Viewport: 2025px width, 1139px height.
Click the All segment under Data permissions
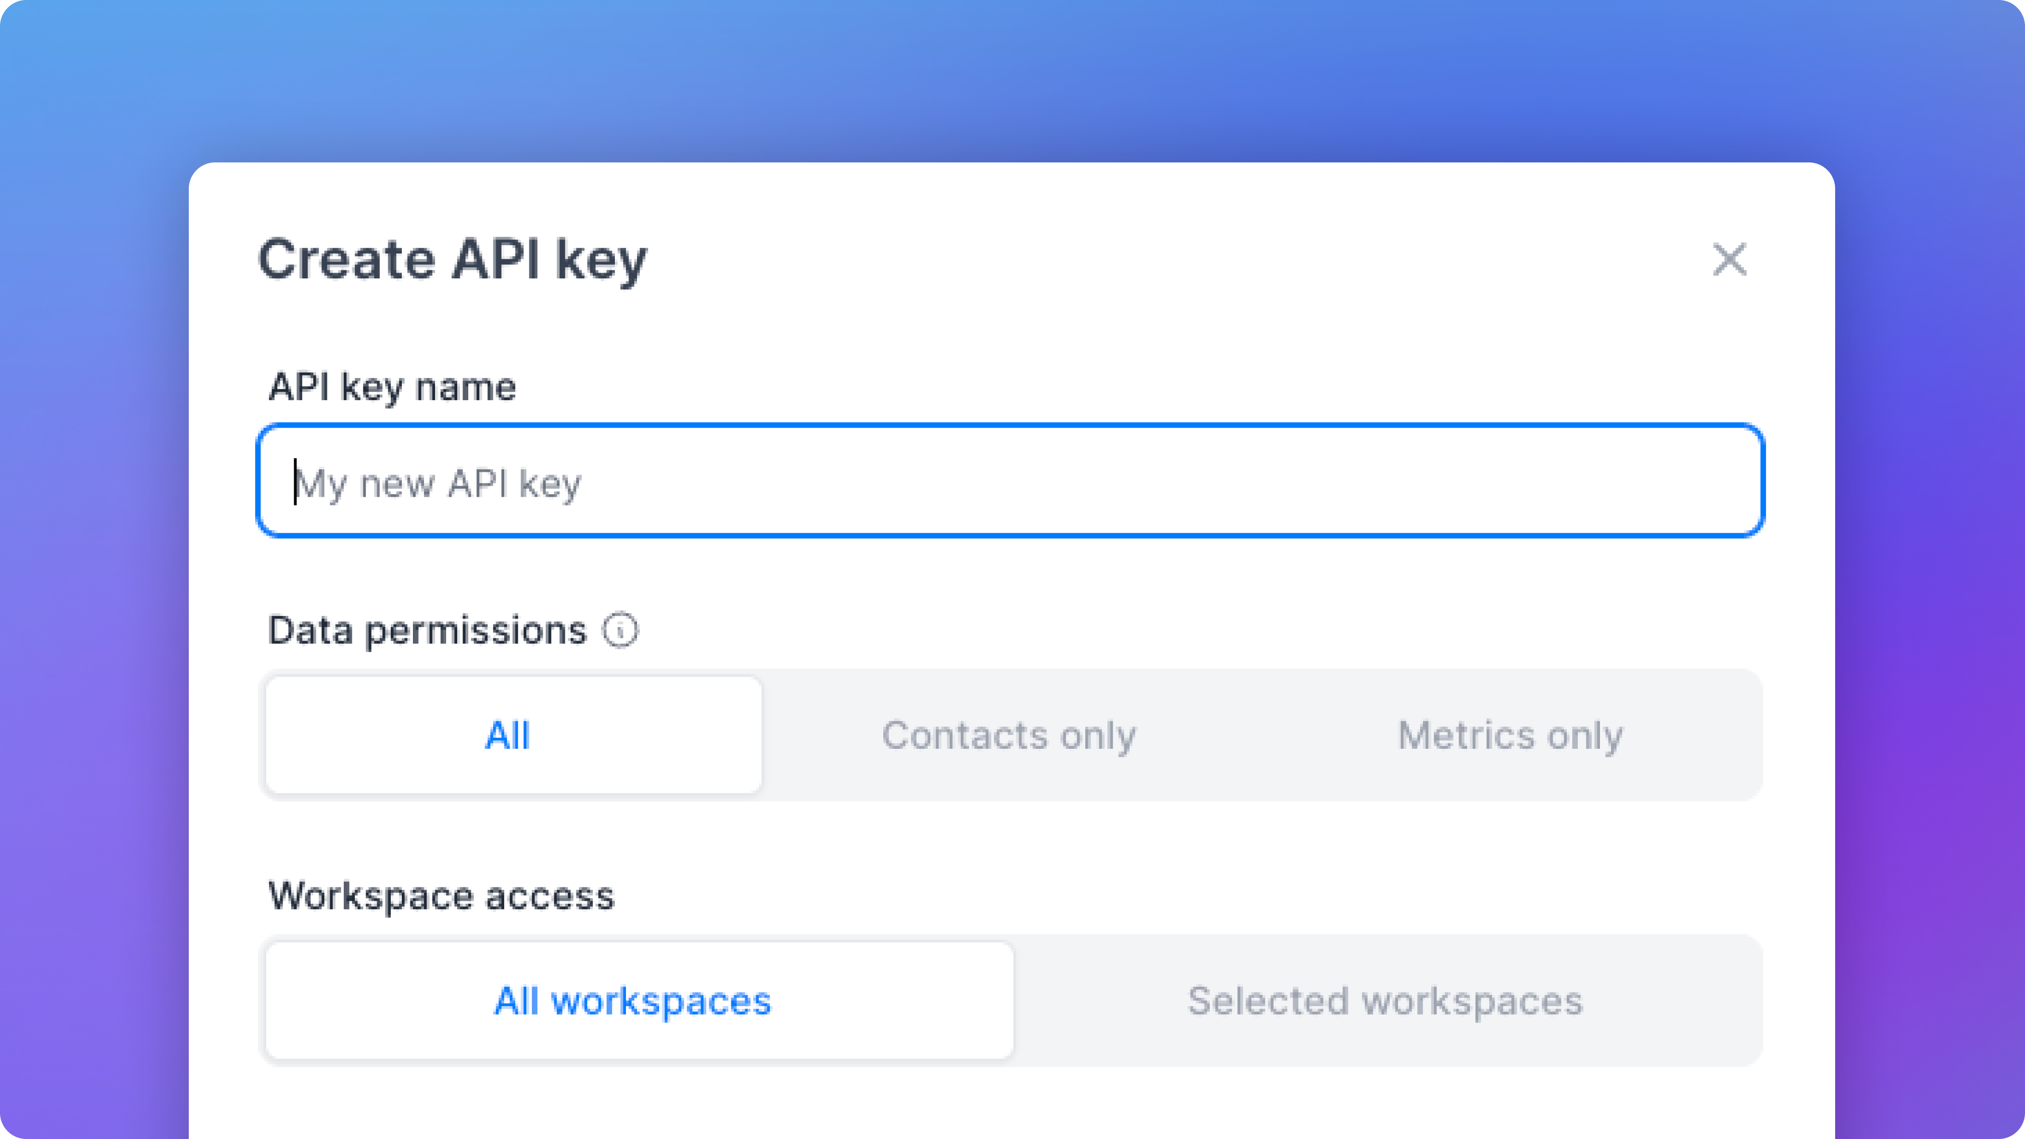tap(508, 734)
